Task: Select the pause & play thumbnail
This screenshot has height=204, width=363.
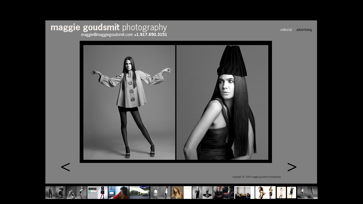Action: [x=97, y=193]
